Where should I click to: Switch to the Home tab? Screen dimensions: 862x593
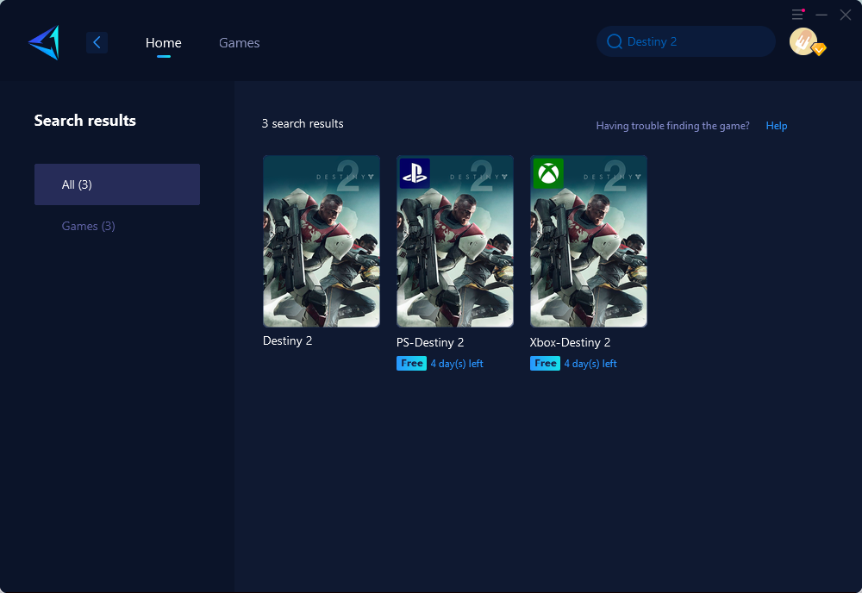[x=163, y=43]
